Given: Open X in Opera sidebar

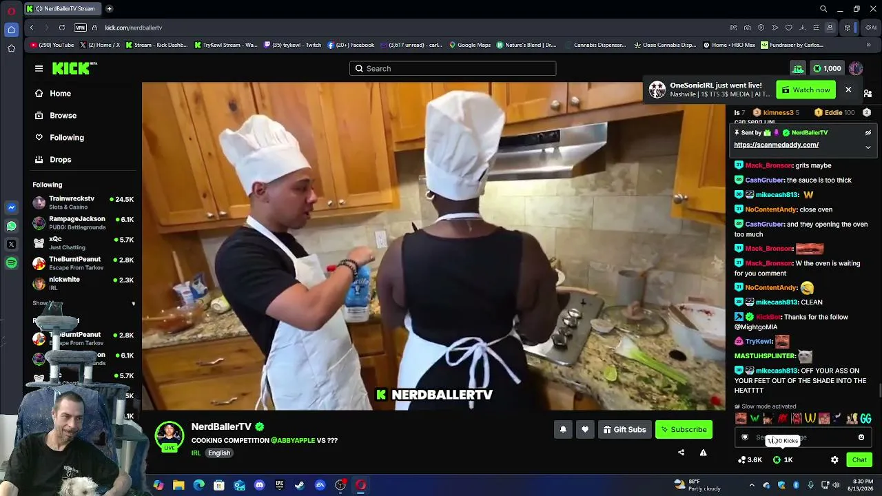Looking at the screenshot, I should [11, 245].
